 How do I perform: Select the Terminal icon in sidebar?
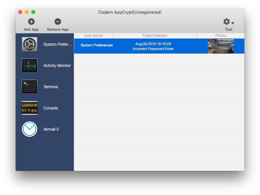point(29,87)
